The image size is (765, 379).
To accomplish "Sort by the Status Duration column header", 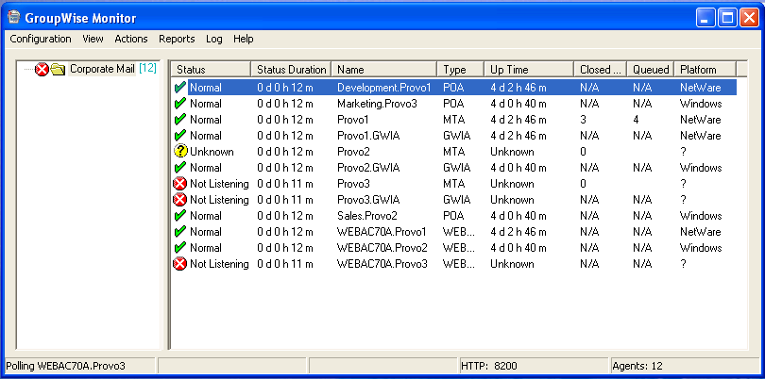I will pos(291,70).
